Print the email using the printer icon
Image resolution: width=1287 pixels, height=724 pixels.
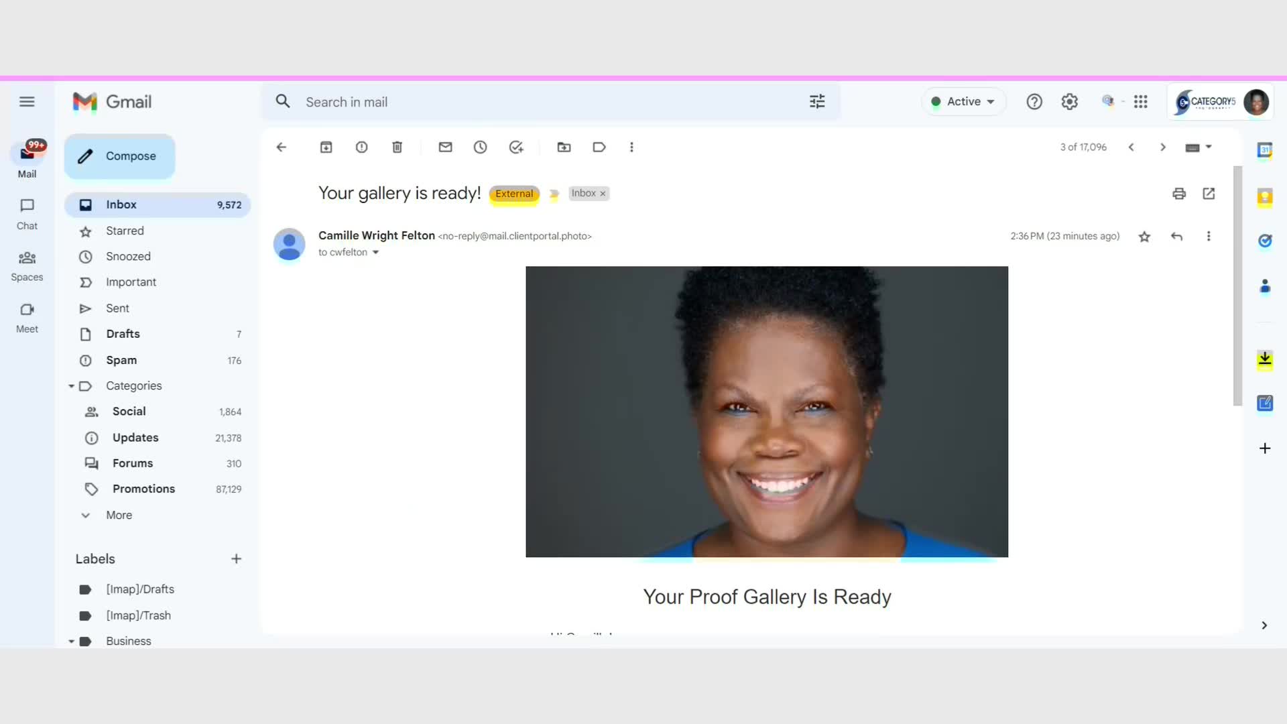(1178, 194)
